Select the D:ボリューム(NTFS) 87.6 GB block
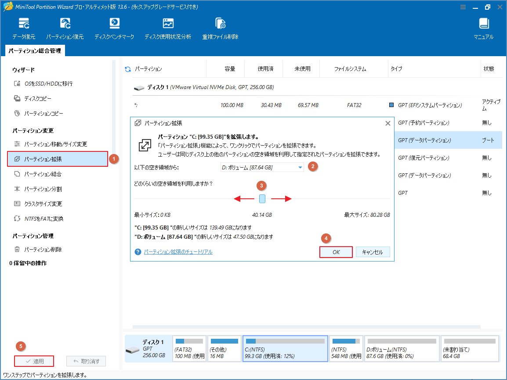 tap(402, 349)
